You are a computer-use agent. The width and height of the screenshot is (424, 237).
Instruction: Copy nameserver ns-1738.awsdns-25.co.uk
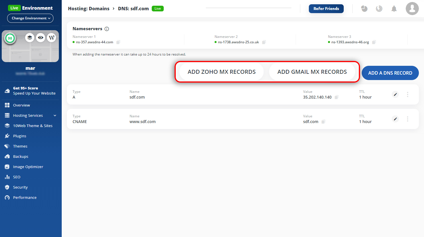(x=264, y=42)
